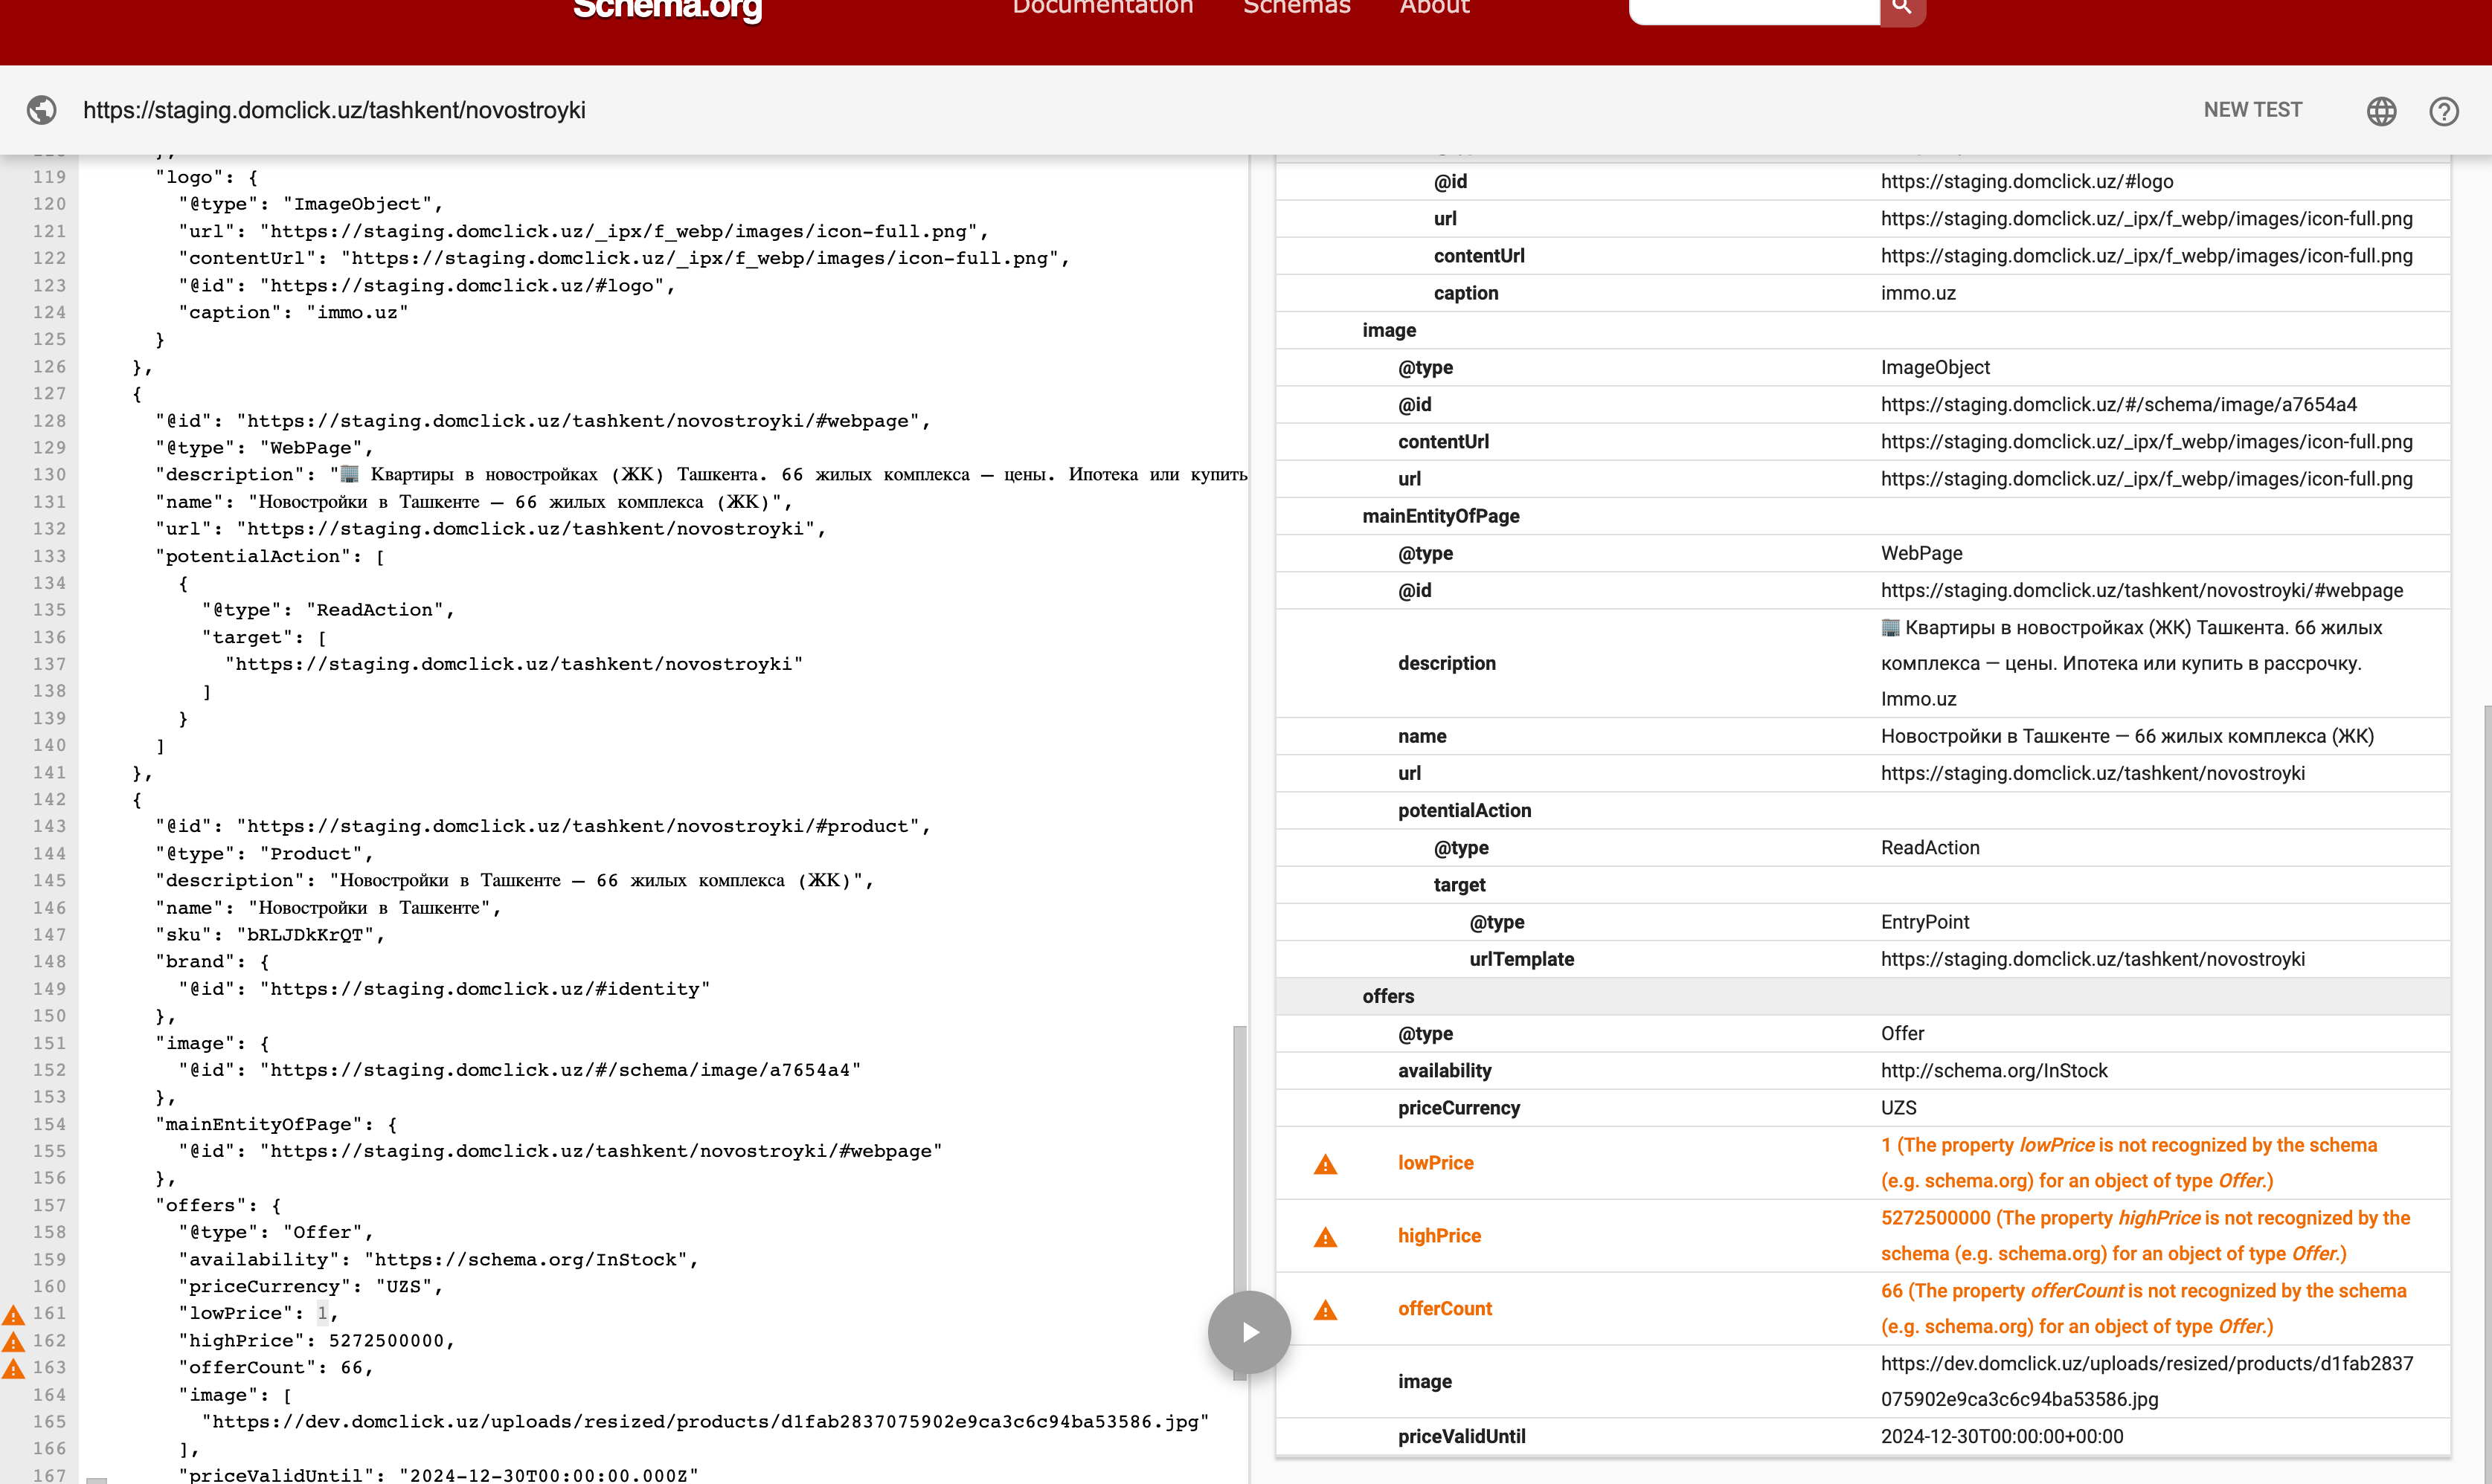Click the mainEntityOfPage row in results
Viewport: 2492px width, 1484px height.
pos(1439,516)
